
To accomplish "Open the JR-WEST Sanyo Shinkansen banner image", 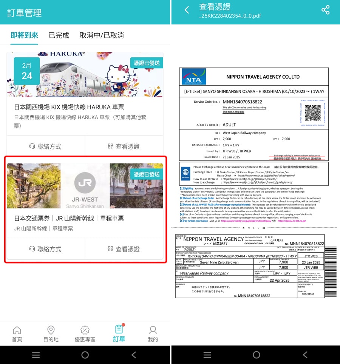I will (85, 186).
